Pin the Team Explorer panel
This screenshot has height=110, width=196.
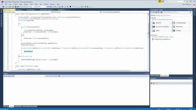click(x=190, y=10)
